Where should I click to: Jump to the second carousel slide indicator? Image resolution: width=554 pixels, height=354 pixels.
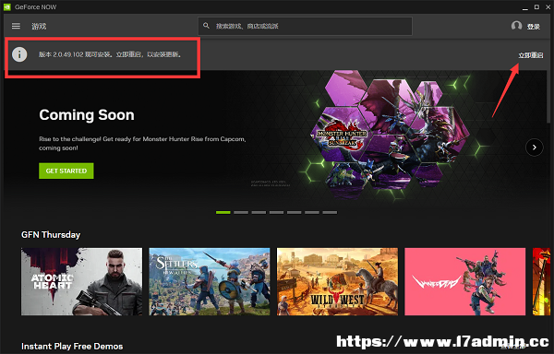tap(241, 213)
